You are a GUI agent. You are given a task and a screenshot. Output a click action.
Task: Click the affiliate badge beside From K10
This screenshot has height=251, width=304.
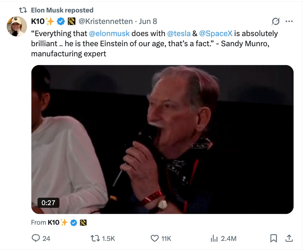click(x=84, y=222)
